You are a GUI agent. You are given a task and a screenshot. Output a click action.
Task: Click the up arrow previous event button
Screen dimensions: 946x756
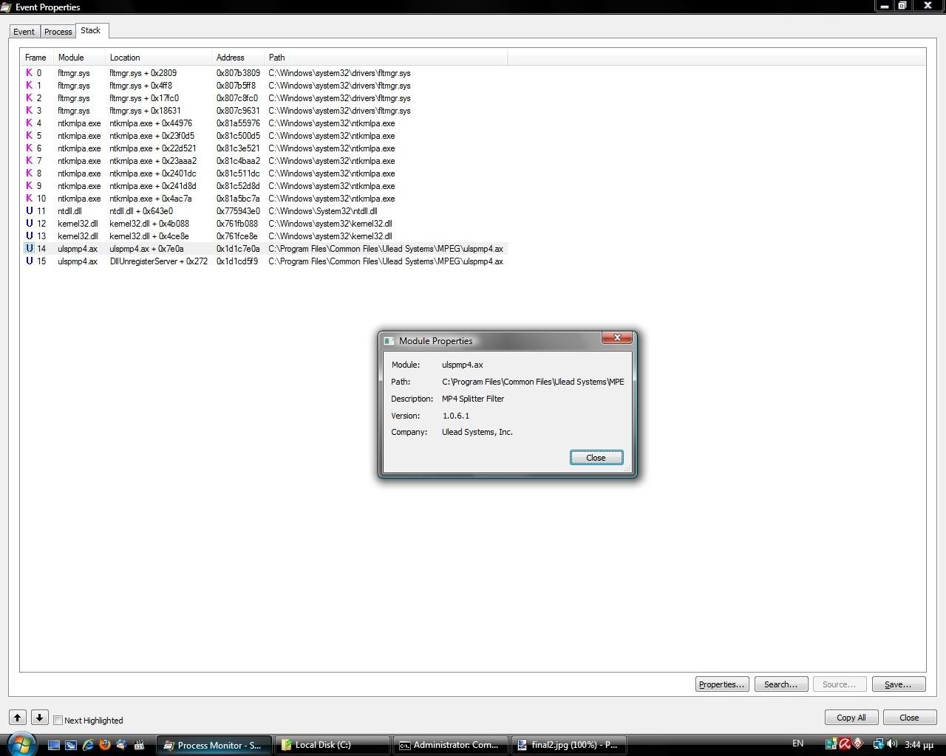[18, 718]
